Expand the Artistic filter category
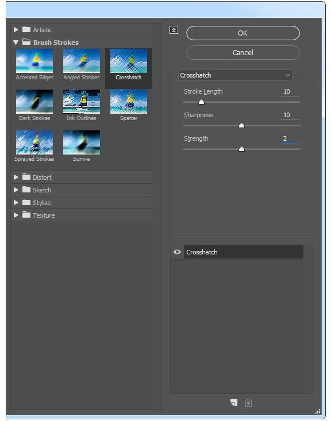The height and width of the screenshot is (421, 331). coord(16,29)
